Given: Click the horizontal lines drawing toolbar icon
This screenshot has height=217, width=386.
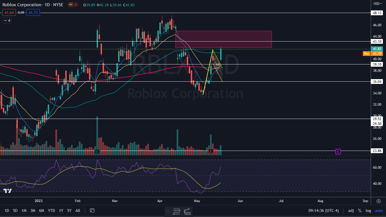Looking at the screenshot, I should 177,211.
